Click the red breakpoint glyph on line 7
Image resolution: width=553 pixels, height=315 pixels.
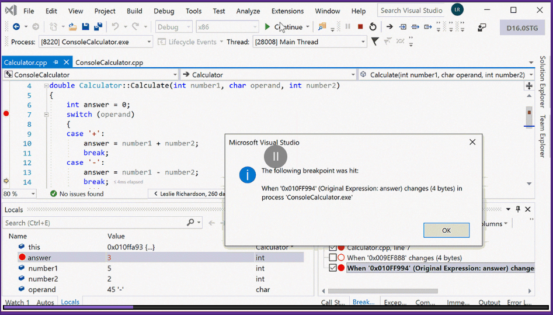pos(6,114)
